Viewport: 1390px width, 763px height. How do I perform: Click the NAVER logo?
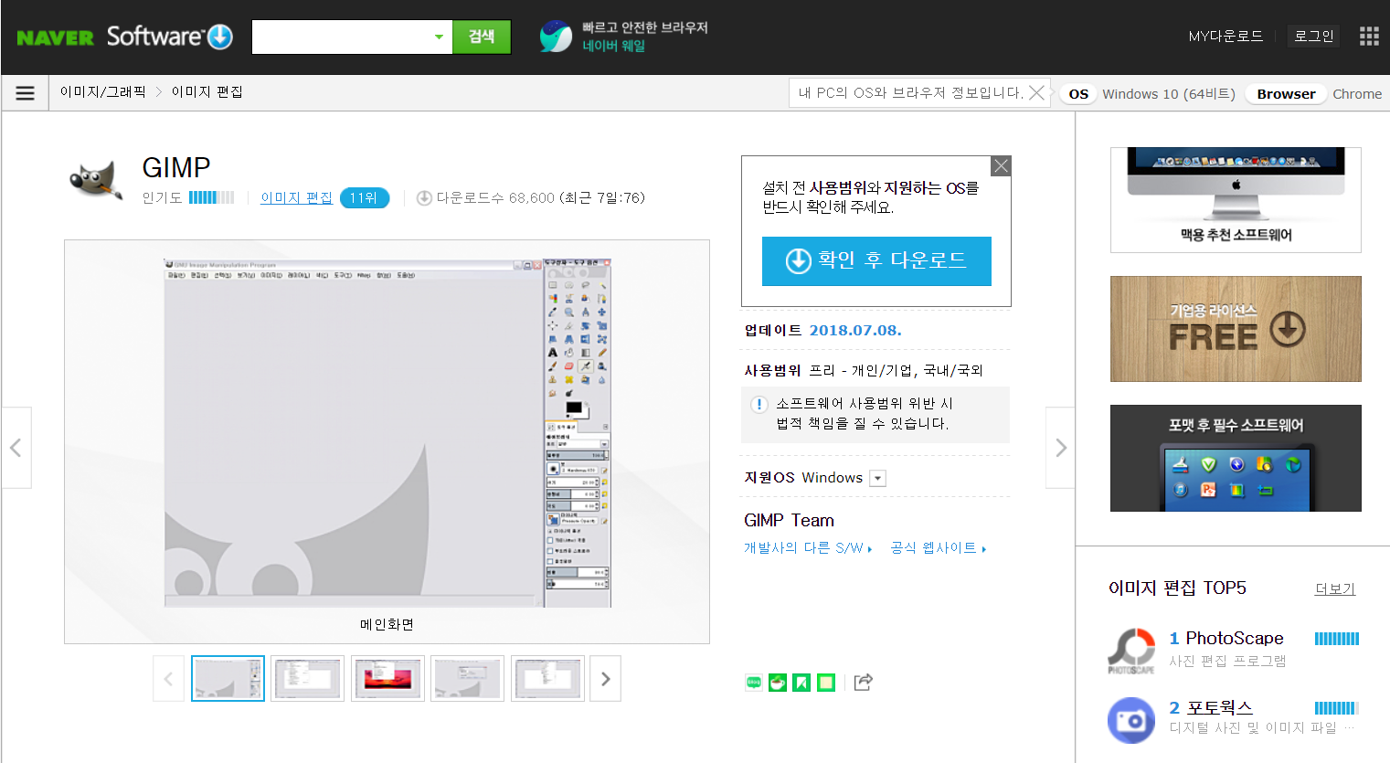[55, 37]
